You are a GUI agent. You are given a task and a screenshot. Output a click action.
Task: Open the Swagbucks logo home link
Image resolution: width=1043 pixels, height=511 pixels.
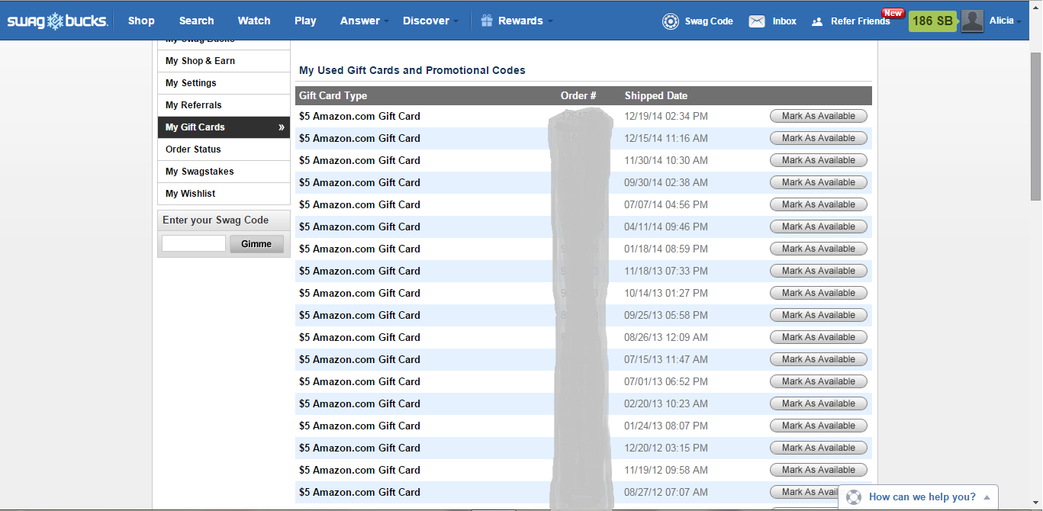(x=57, y=21)
